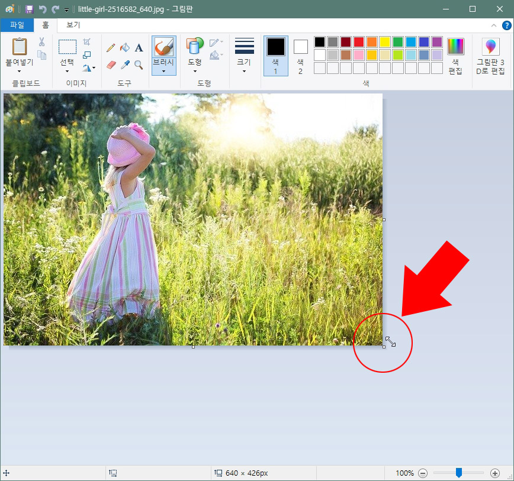Pick the green color swatch
The height and width of the screenshot is (481, 514).
coord(397,42)
